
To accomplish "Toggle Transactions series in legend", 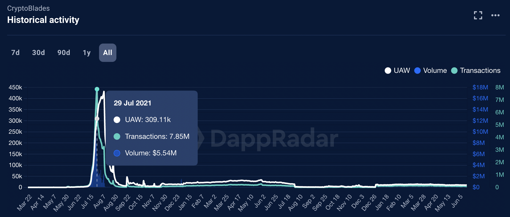I will [476, 71].
